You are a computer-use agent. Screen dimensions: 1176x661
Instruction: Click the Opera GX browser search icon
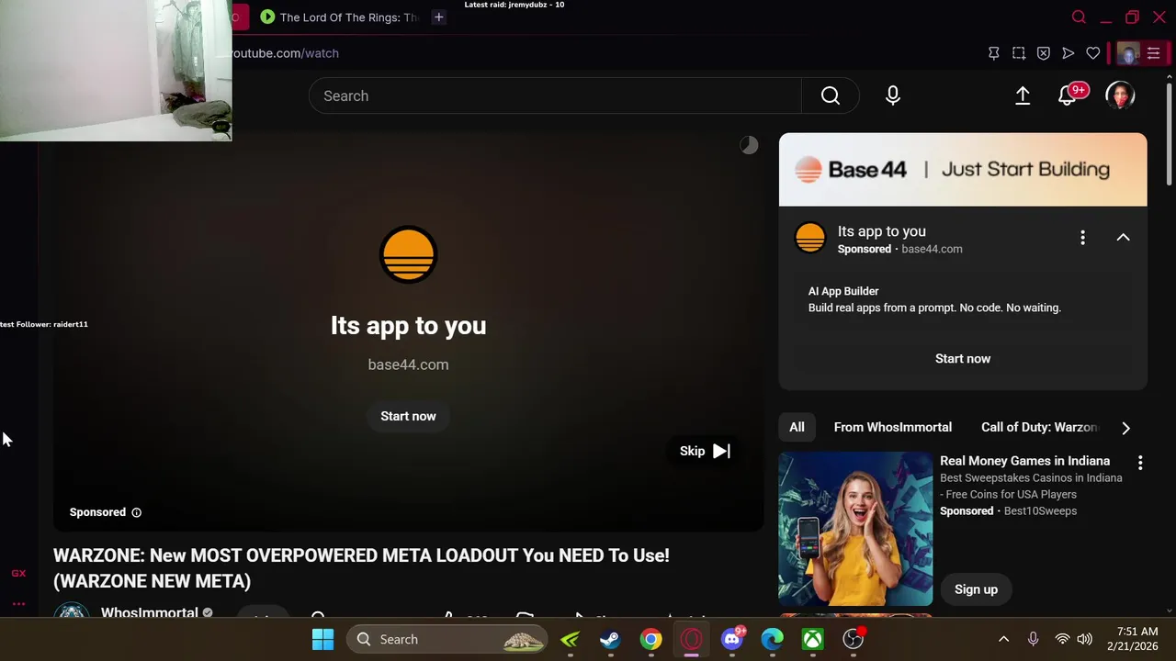(x=1079, y=17)
